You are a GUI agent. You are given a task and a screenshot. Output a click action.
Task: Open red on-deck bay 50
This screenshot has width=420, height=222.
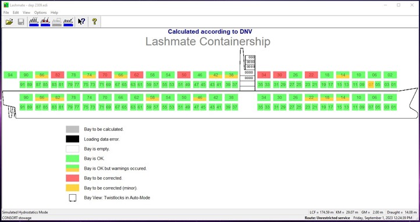[x=184, y=75]
